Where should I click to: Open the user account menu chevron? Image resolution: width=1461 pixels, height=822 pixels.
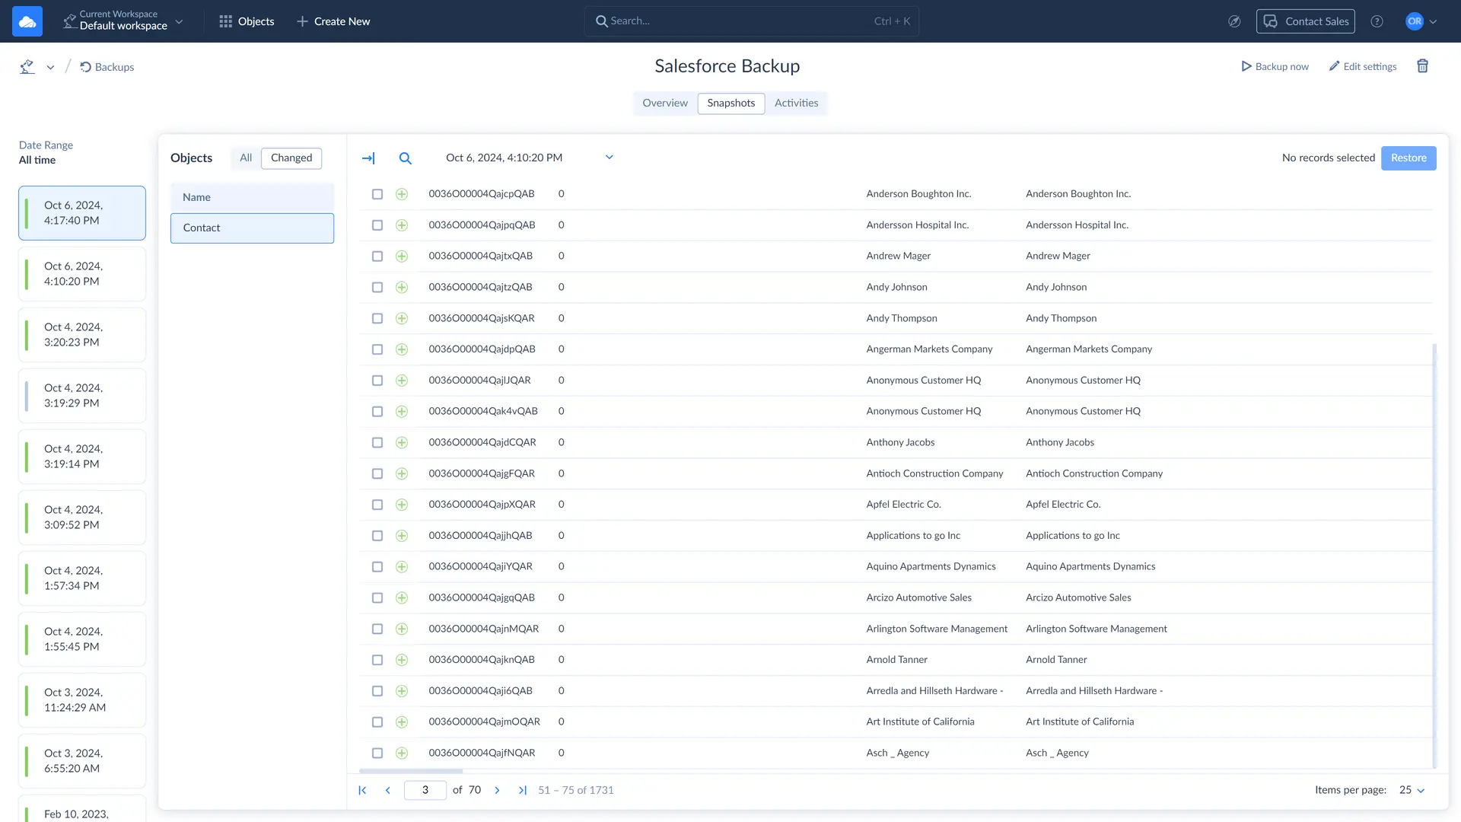pyautogui.click(x=1433, y=21)
